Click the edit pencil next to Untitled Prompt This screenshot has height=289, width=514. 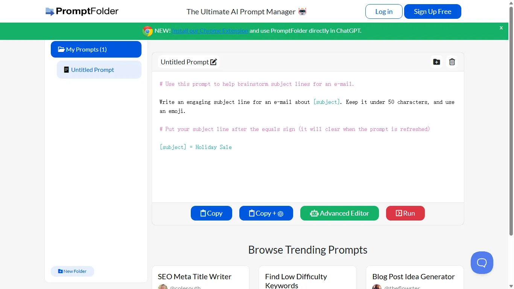tap(213, 62)
